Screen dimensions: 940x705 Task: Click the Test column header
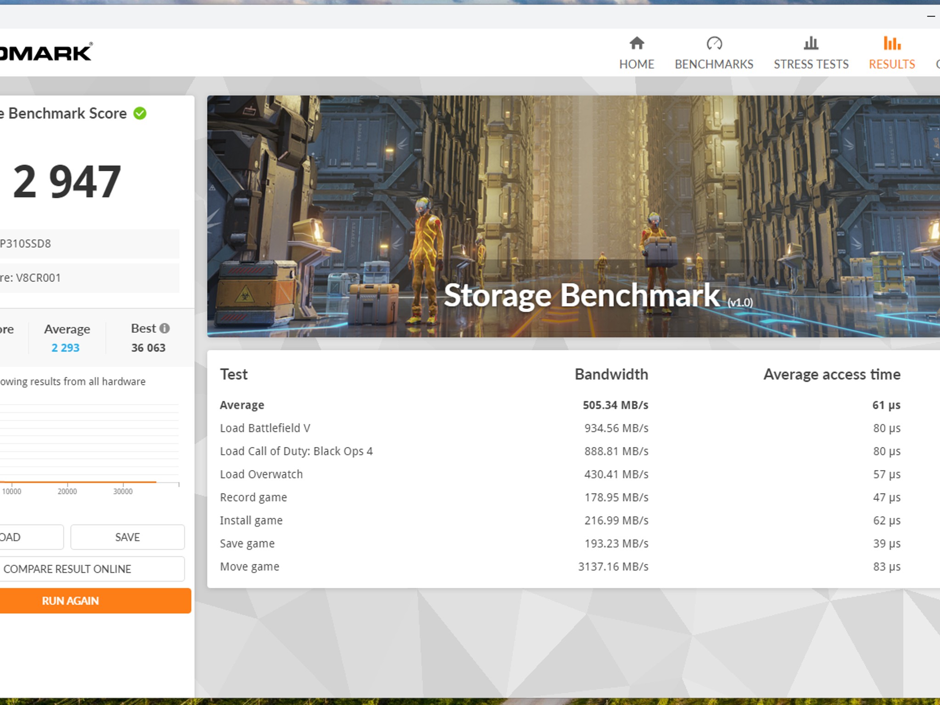coord(234,375)
